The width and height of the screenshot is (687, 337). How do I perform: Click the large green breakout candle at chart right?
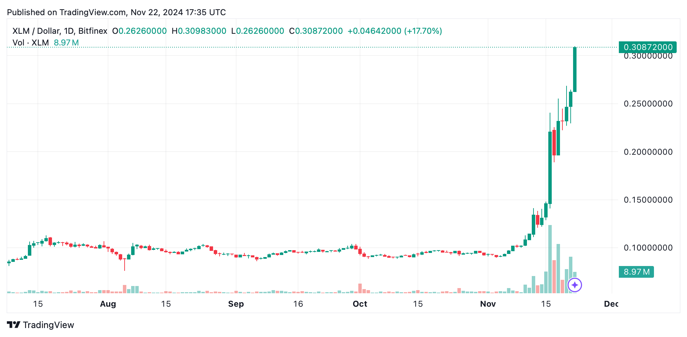575,69
